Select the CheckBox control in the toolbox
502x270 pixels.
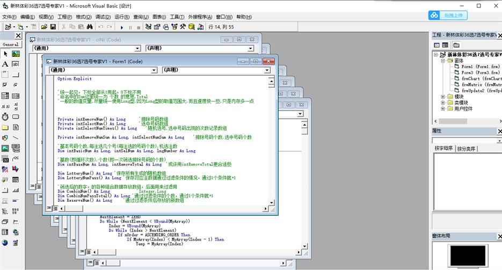[5, 85]
